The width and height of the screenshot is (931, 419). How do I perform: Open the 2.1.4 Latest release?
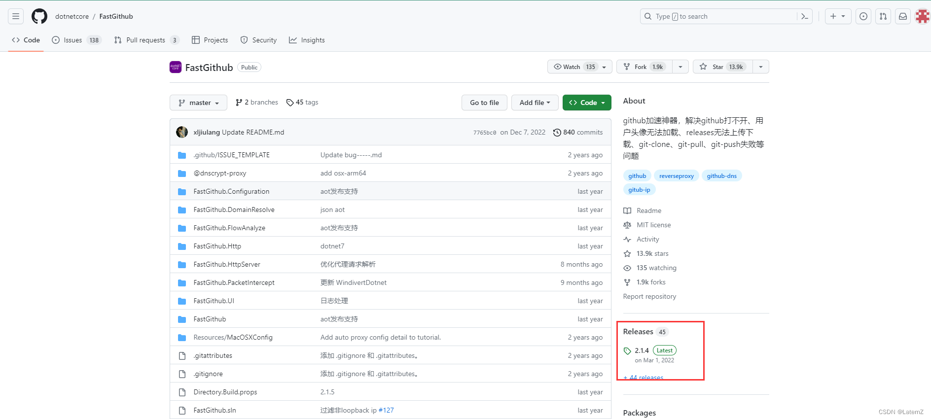coord(650,354)
